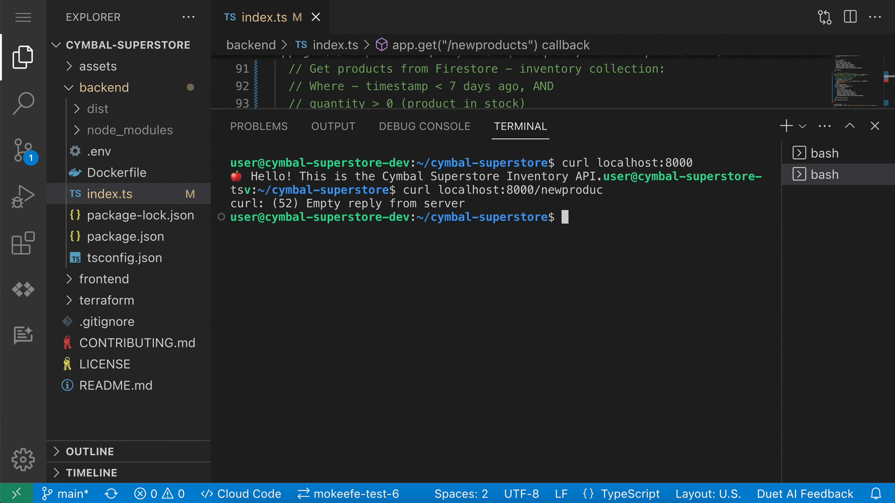The width and height of the screenshot is (895, 503).
Task: Click Duet AI Feedback in status bar
Action: coord(805,494)
